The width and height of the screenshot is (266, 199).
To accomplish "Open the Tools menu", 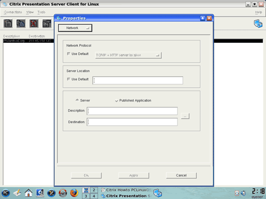I will point(42,12).
